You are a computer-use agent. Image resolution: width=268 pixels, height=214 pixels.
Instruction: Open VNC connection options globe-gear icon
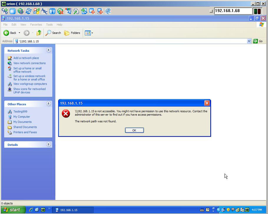21,11
